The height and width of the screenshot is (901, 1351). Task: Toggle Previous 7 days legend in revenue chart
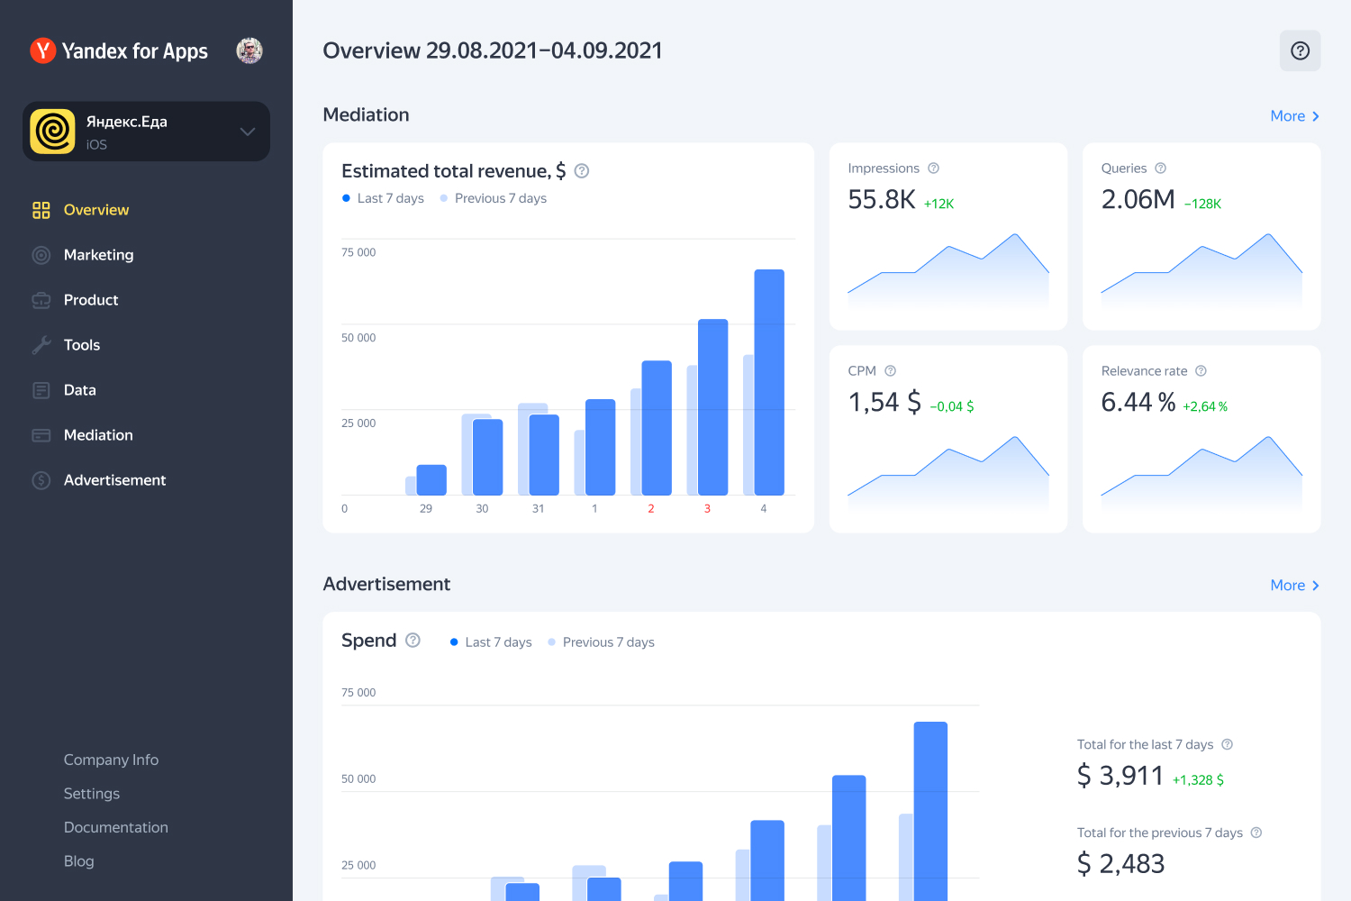pyautogui.click(x=493, y=198)
